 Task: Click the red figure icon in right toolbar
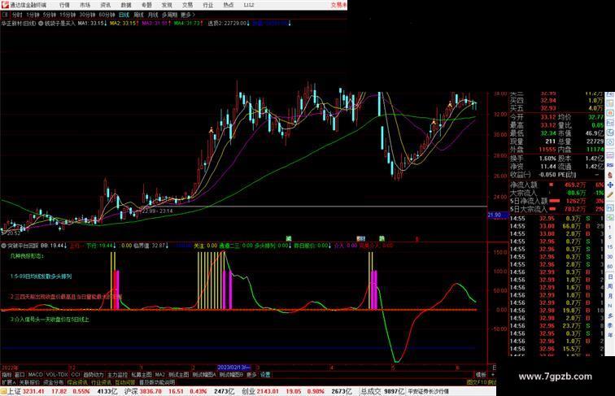pyautogui.click(x=610, y=175)
